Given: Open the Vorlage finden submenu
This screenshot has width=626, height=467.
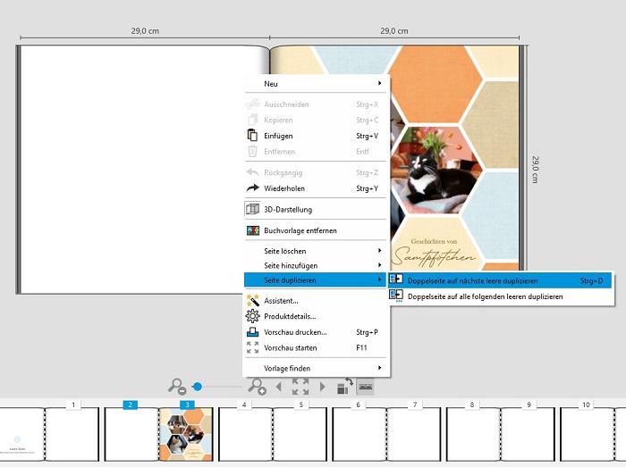Looking at the screenshot, I should click(x=317, y=368).
